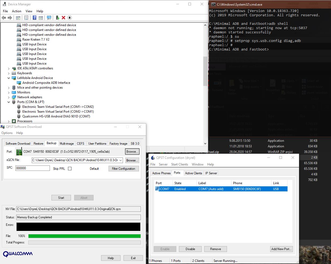Switch to Active Phones tab in QPST Configuration

161,173
